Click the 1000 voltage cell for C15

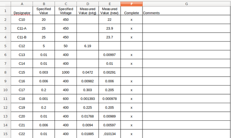pyautogui.click(x=66, y=72)
